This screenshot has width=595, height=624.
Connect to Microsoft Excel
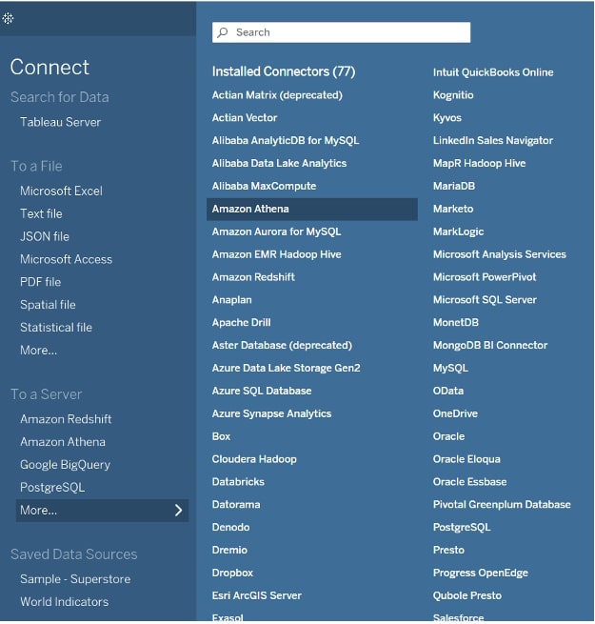(61, 191)
